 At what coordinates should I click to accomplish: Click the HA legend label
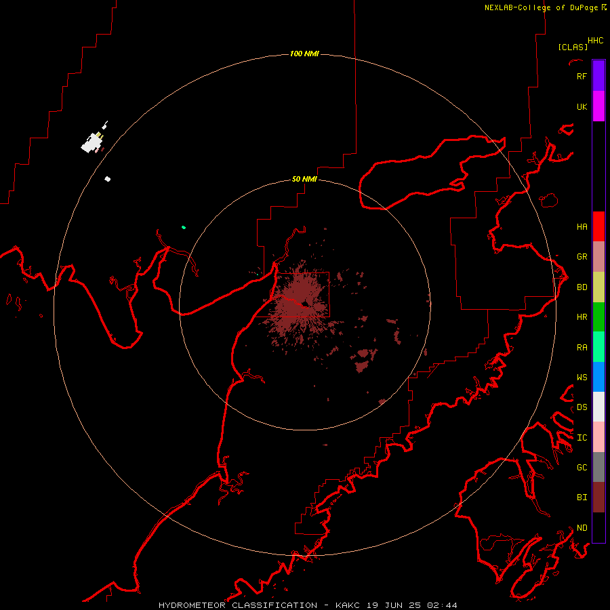[x=582, y=227]
